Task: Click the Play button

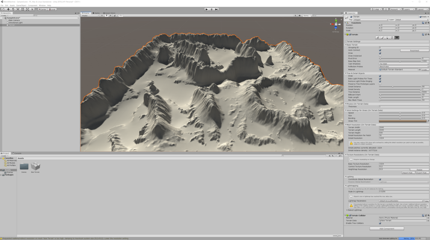Action: [207, 9]
